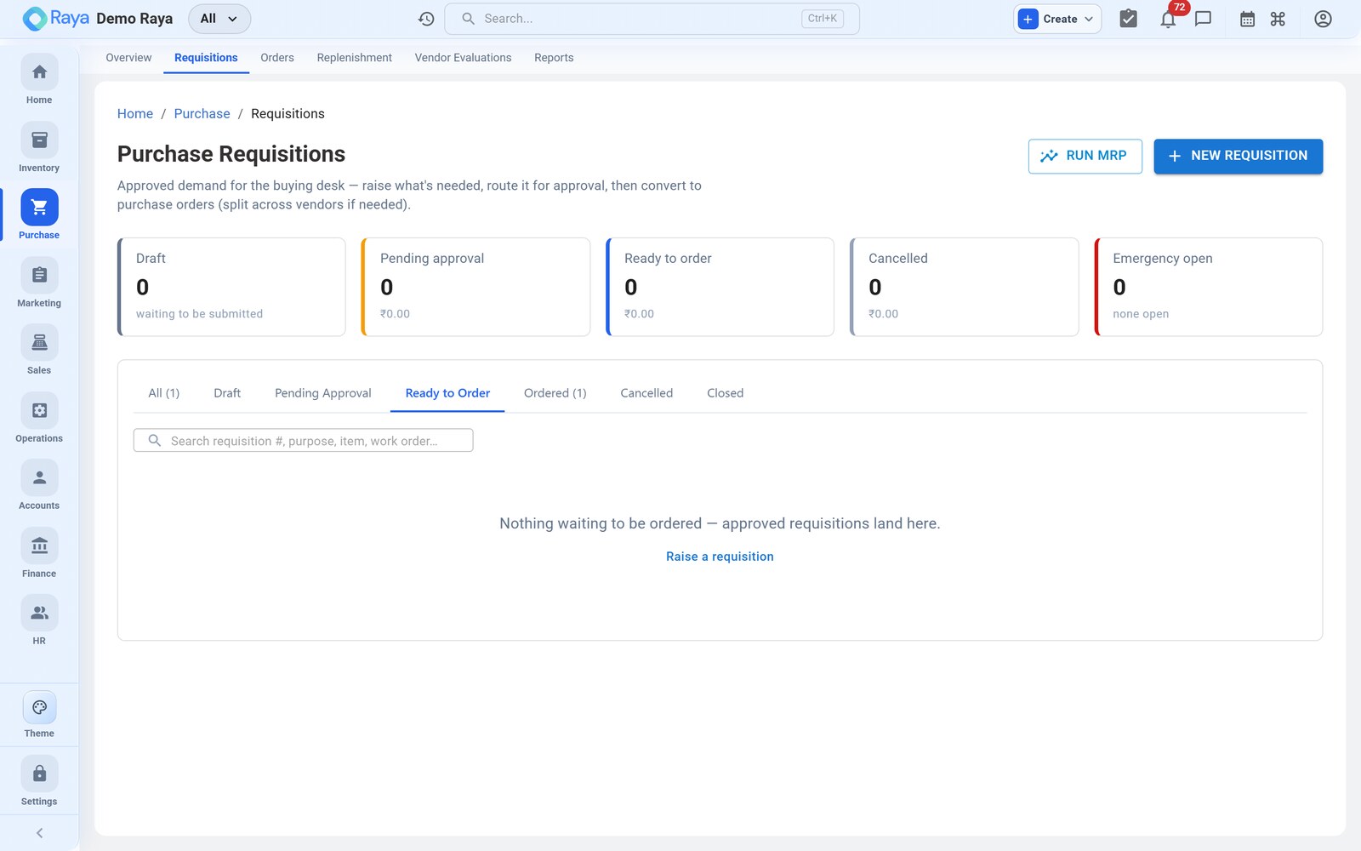This screenshot has height=851, width=1361.
Task: Open the Accounts module icon
Action: tap(39, 478)
